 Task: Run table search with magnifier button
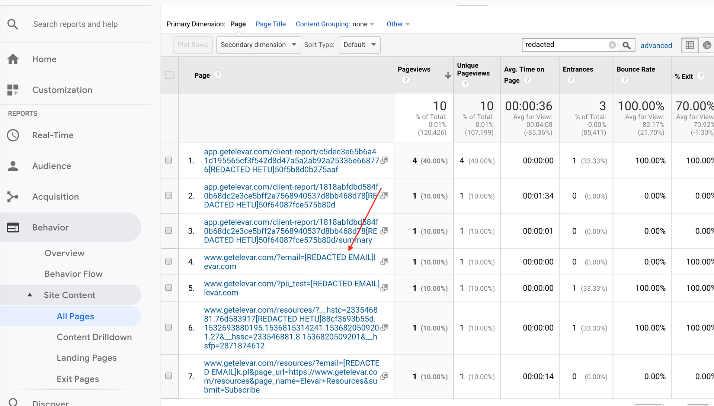pyautogui.click(x=627, y=45)
